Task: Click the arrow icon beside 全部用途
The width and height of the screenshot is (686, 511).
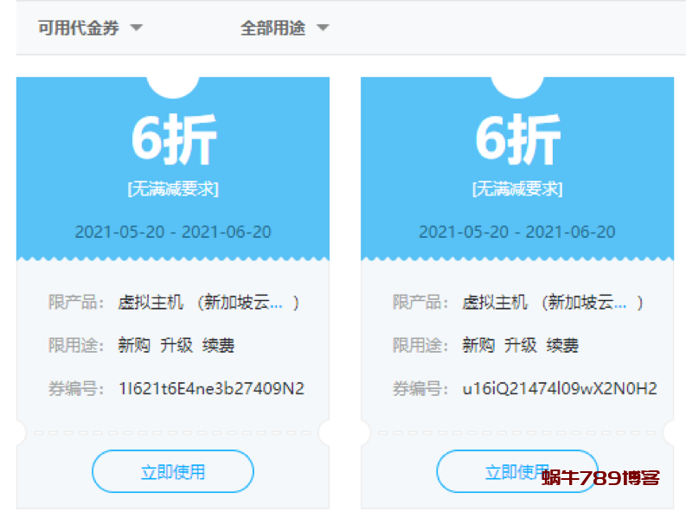Action: pos(323,28)
